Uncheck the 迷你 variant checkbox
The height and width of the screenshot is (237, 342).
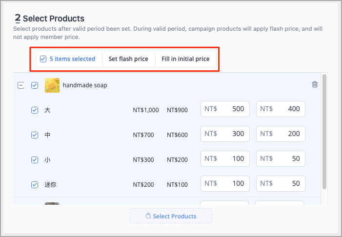35,185
